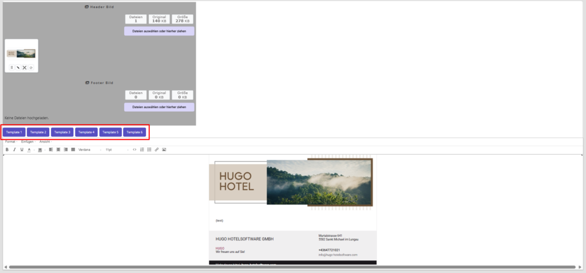Center-align the editor text

click(x=58, y=149)
